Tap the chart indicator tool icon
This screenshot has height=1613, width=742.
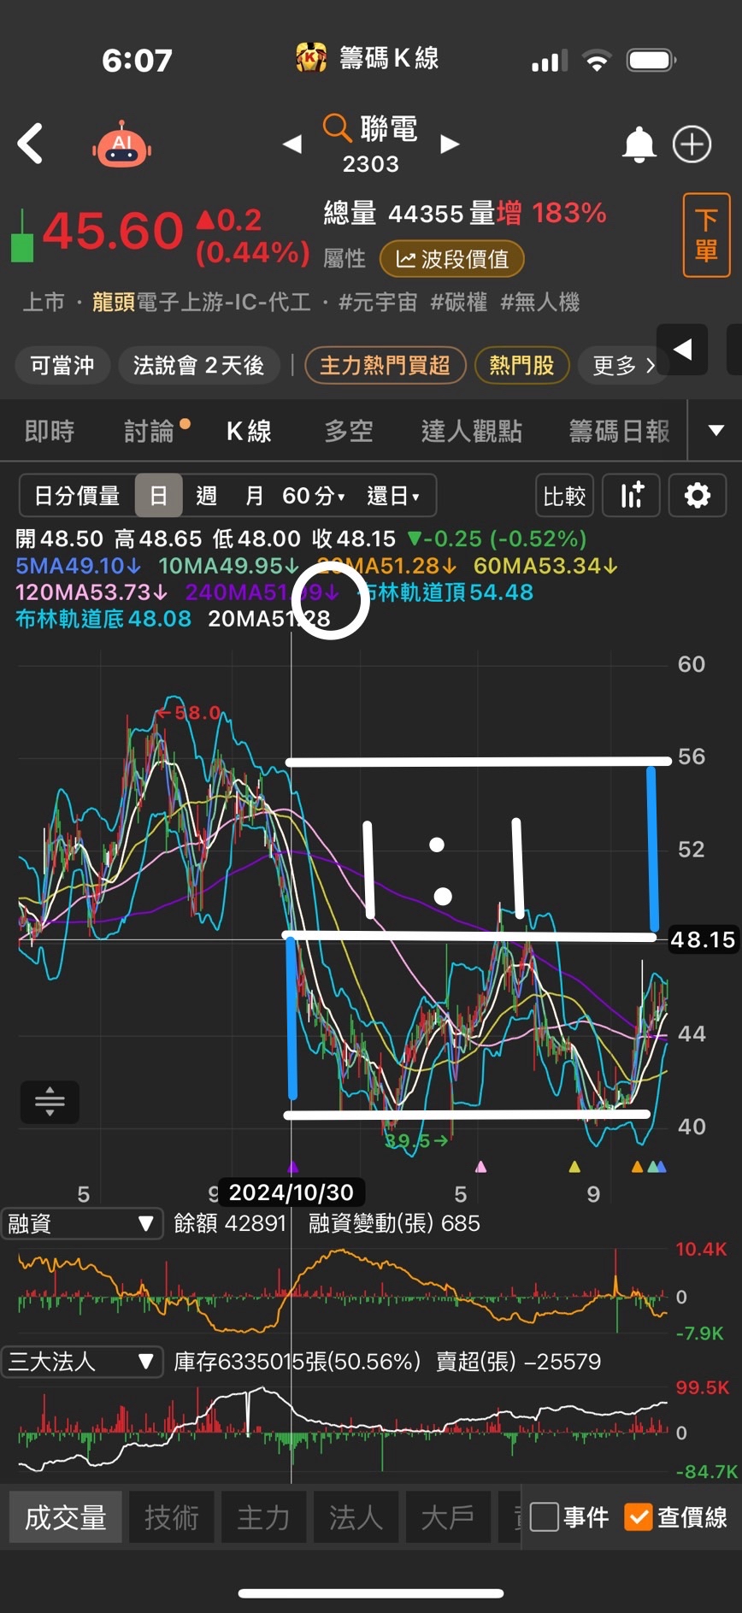[x=631, y=495]
